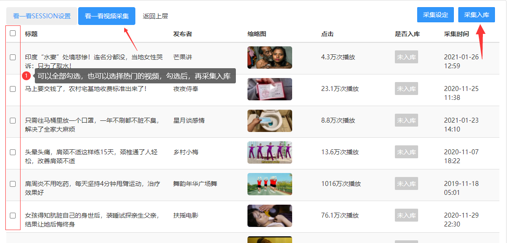Screen dimensions: 507x243
Task: Switch to 看一看视频采集 tab
Action: 107,16
